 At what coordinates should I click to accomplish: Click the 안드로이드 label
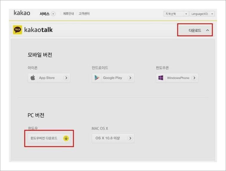point(100,68)
